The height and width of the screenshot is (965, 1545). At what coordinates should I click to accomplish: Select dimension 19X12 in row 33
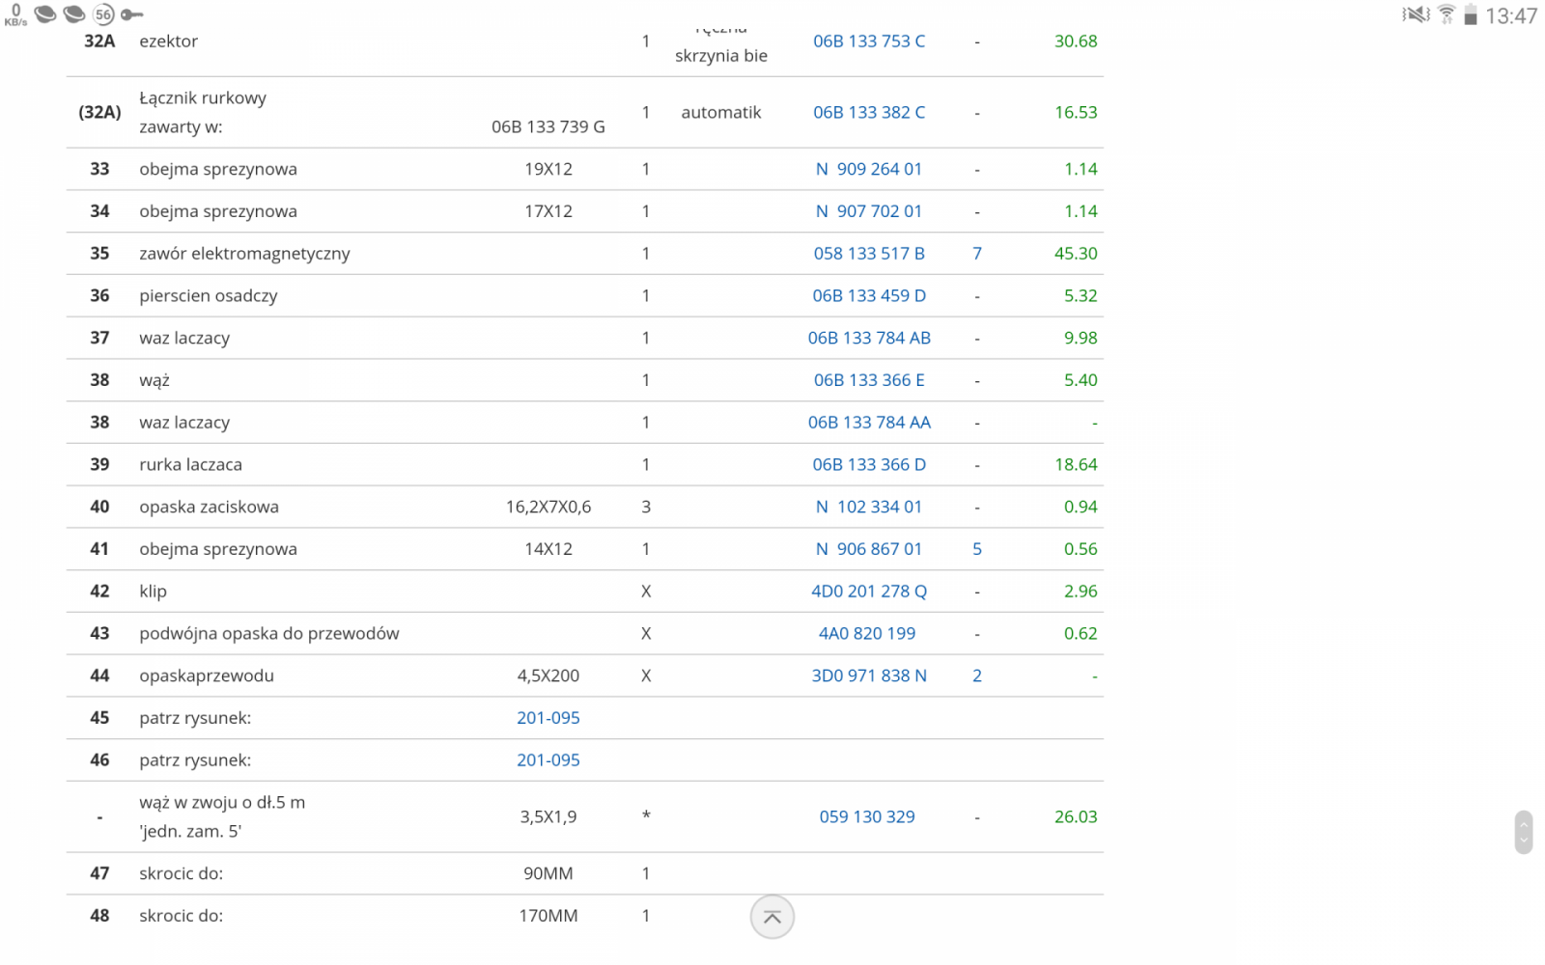click(x=548, y=169)
